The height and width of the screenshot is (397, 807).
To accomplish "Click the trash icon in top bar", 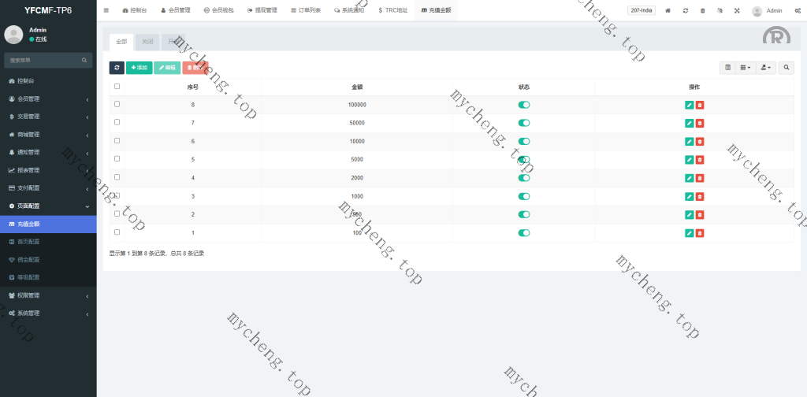I will pos(703,11).
